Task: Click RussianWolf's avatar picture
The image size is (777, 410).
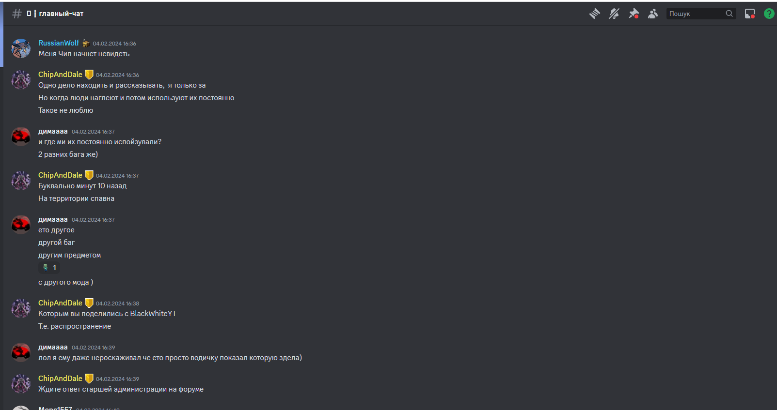Action: (21, 48)
